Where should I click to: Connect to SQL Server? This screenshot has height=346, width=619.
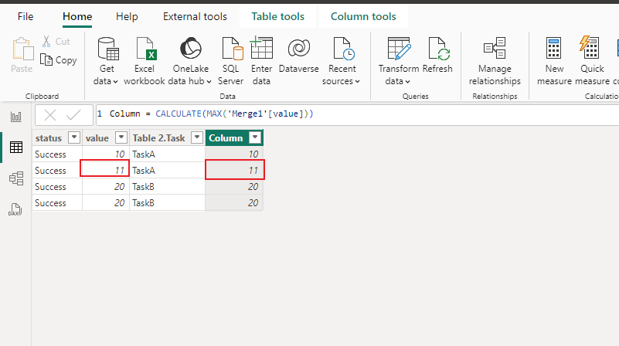231,61
